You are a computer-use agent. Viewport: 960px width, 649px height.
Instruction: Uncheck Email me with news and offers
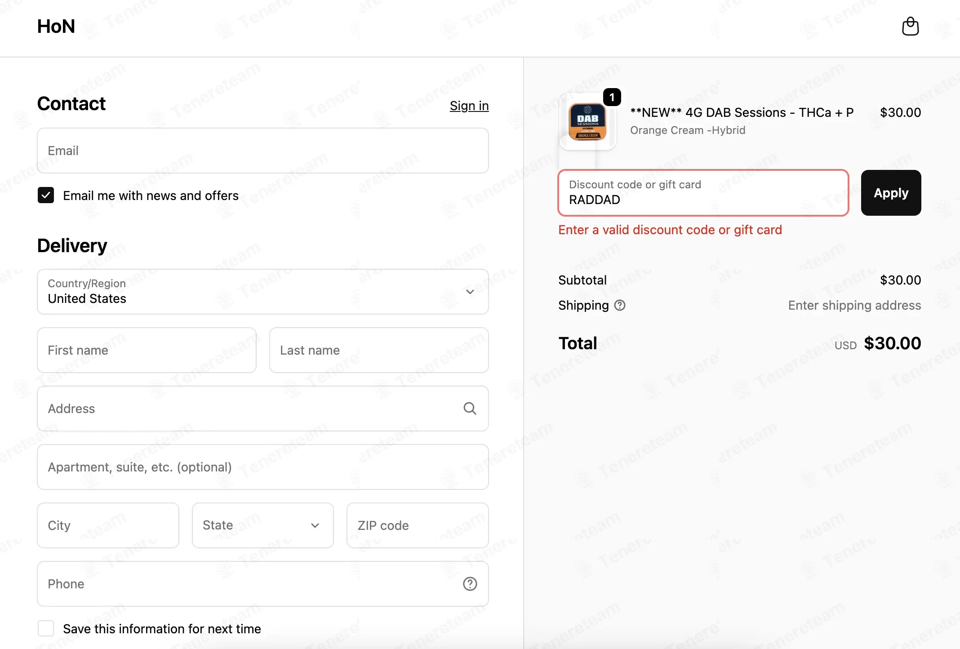point(46,196)
